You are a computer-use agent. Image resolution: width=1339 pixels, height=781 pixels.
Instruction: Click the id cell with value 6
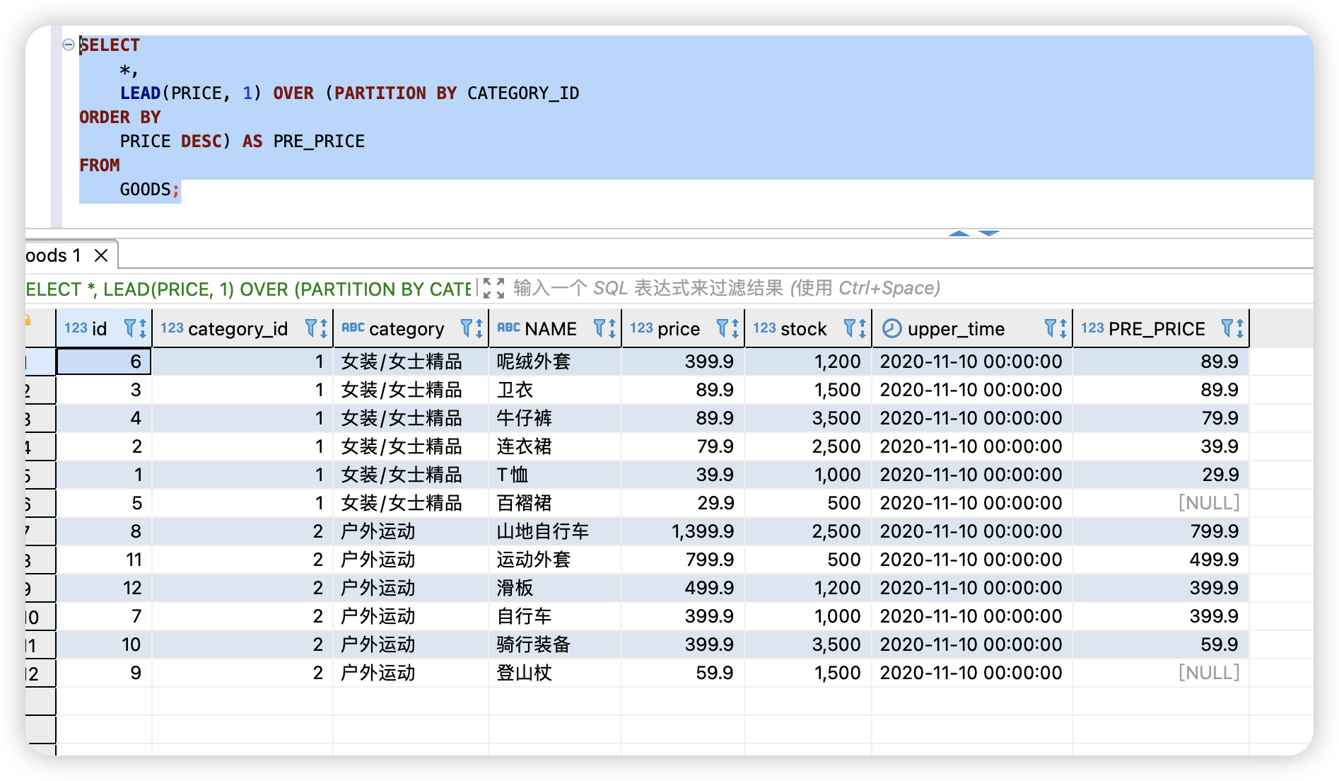[x=104, y=361]
